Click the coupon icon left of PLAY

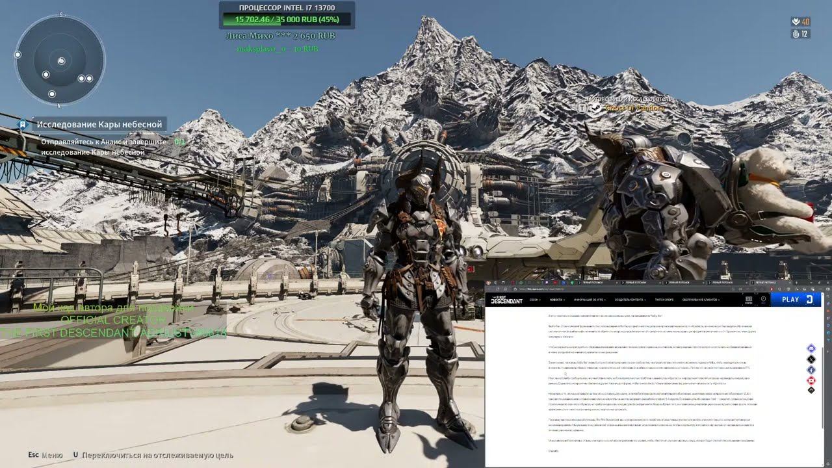[749, 300]
